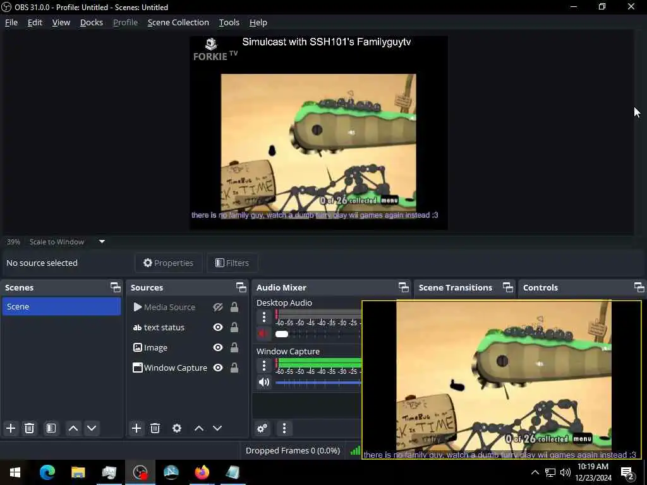647x485 pixels.
Task: Click the Dropped Frames status text
Action: [293, 450]
